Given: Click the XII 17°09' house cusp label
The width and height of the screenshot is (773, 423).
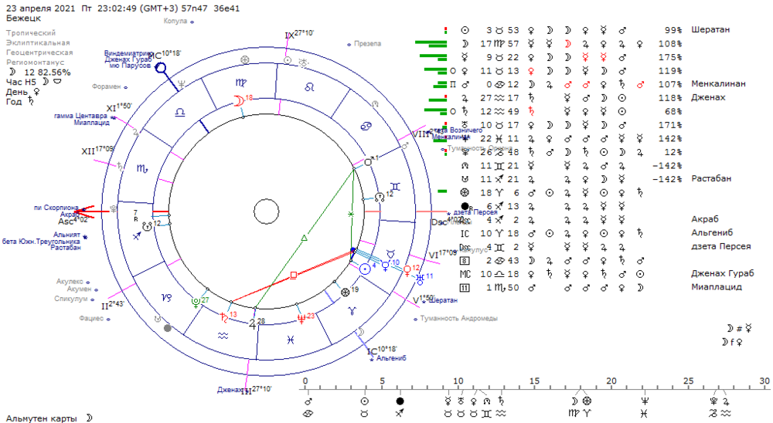Looking at the screenshot, I should tap(98, 151).
